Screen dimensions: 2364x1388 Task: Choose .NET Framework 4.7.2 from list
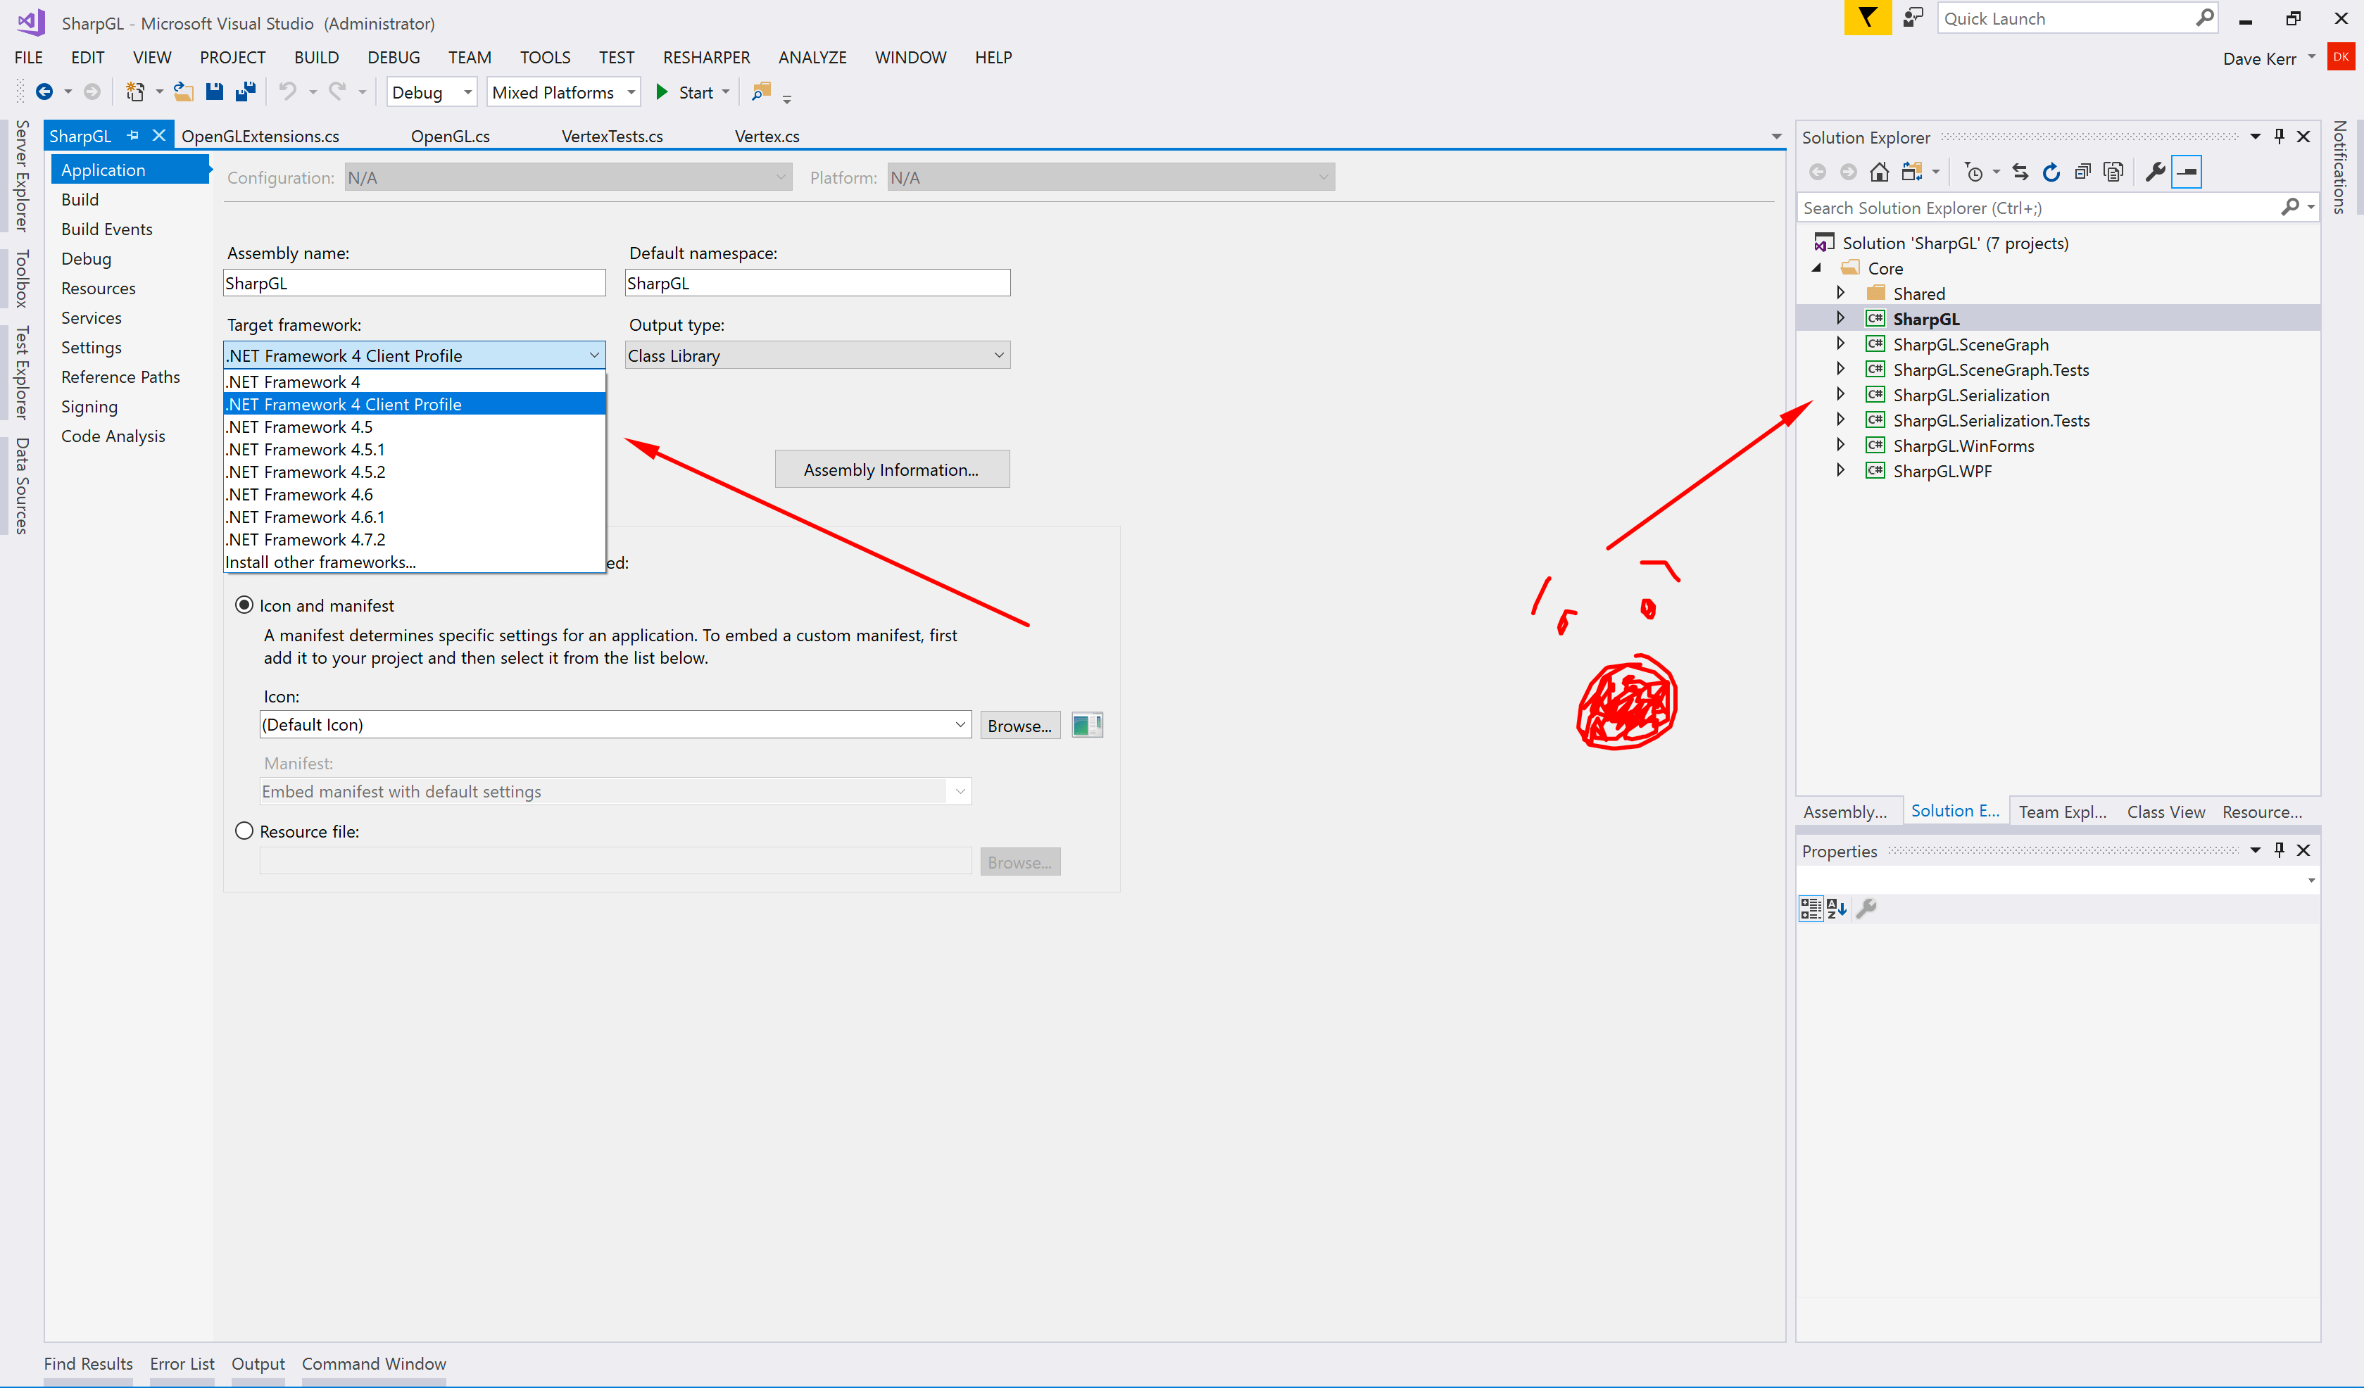pyautogui.click(x=306, y=539)
